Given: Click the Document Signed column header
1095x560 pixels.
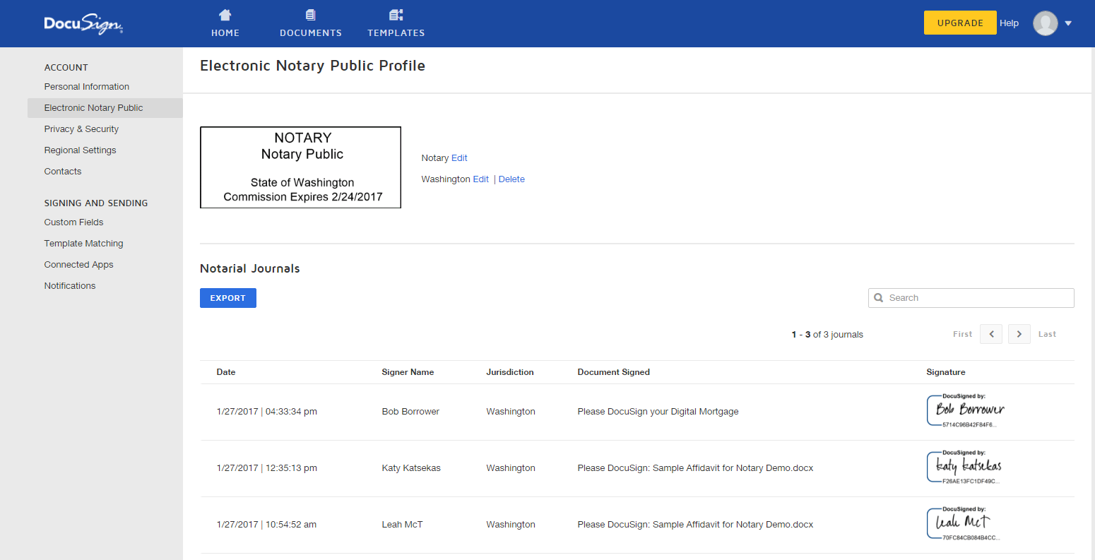Looking at the screenshot, I should (x=613, y=372).
